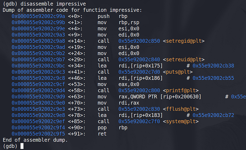Click the system@plt function symbol
Screen dimensions: 246x150
pos(181,121)
